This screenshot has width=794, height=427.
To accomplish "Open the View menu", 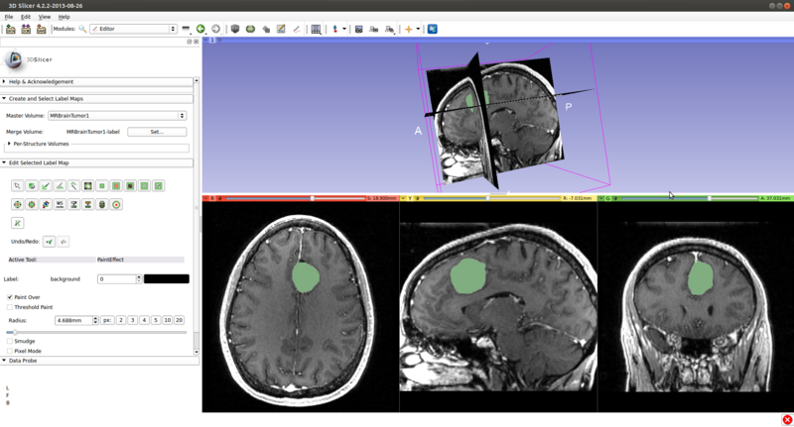I will pos(45,17).
